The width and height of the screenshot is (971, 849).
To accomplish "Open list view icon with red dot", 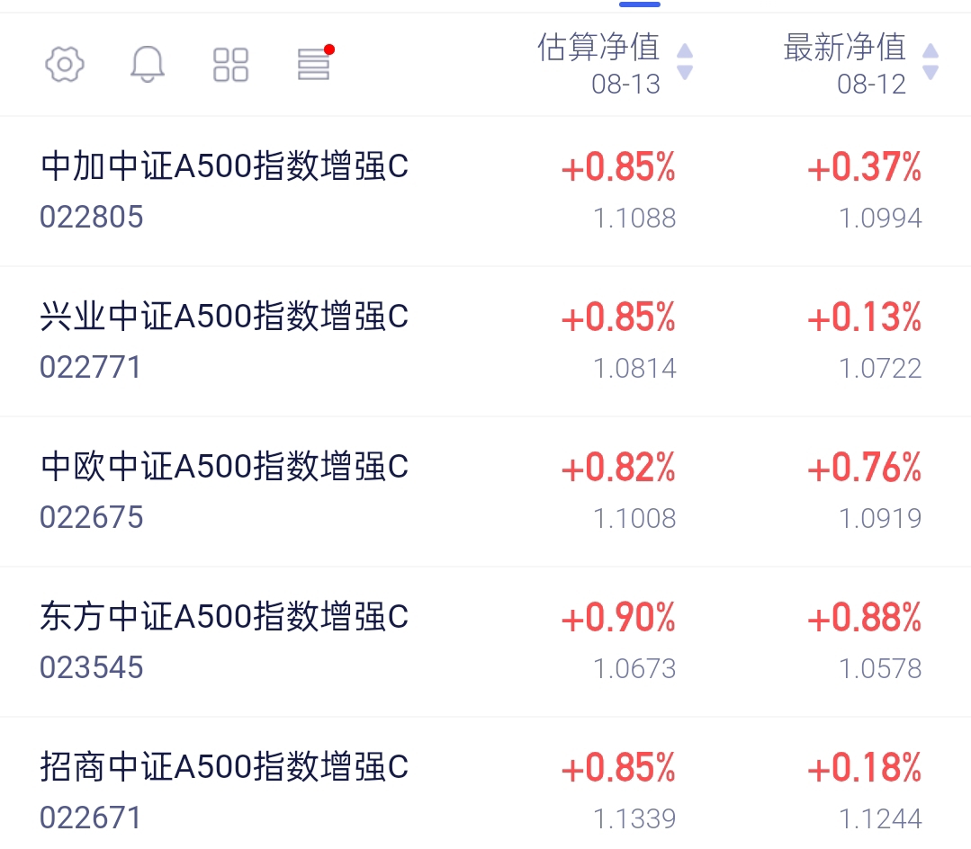I will click(315, 63).
